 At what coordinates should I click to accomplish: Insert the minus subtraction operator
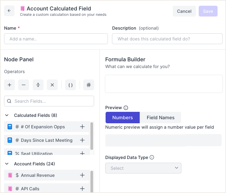tap(24, 85)
